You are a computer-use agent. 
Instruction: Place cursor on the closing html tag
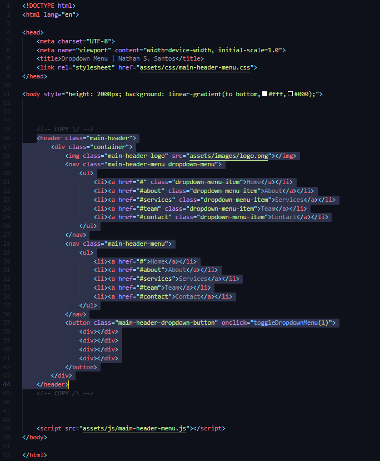pyautogui.click(x=35, y=455)
